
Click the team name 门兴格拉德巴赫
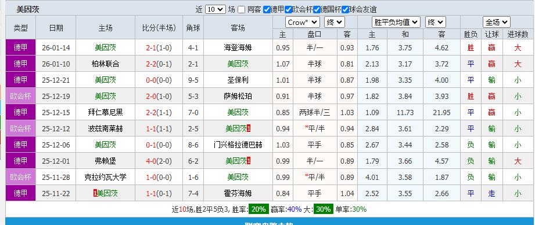(x=238, y=145)
